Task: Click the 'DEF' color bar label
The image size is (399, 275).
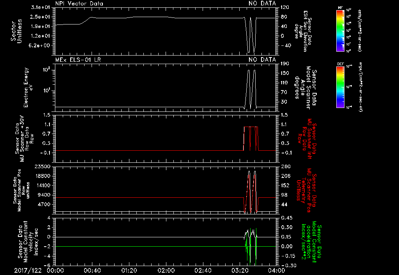Action: click(341, 64)
